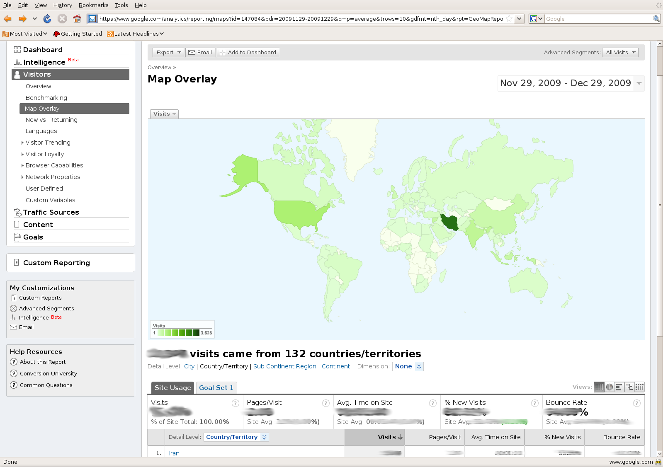
Task: Click the Dashboard grid icon in sidebar
Action: tap(17, 49)
